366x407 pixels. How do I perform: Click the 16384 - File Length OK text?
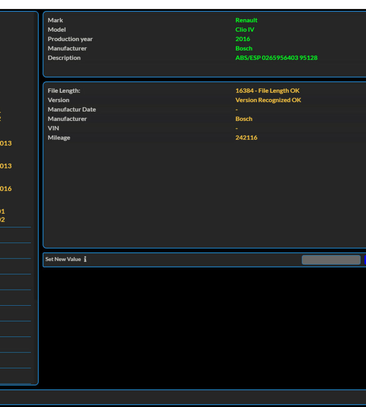267,91
